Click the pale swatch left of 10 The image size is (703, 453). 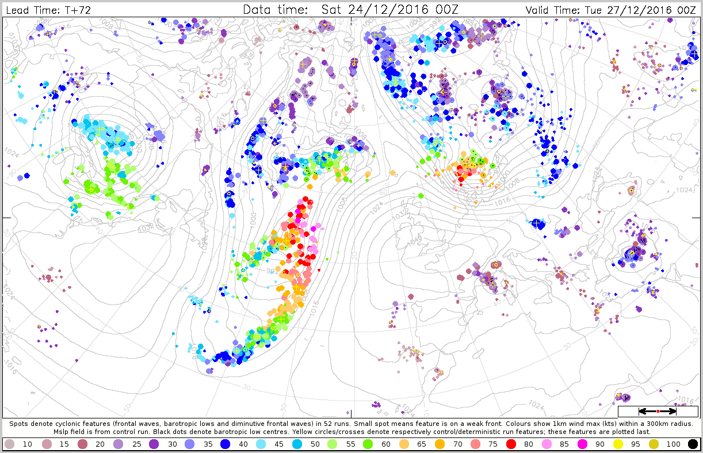9,444
